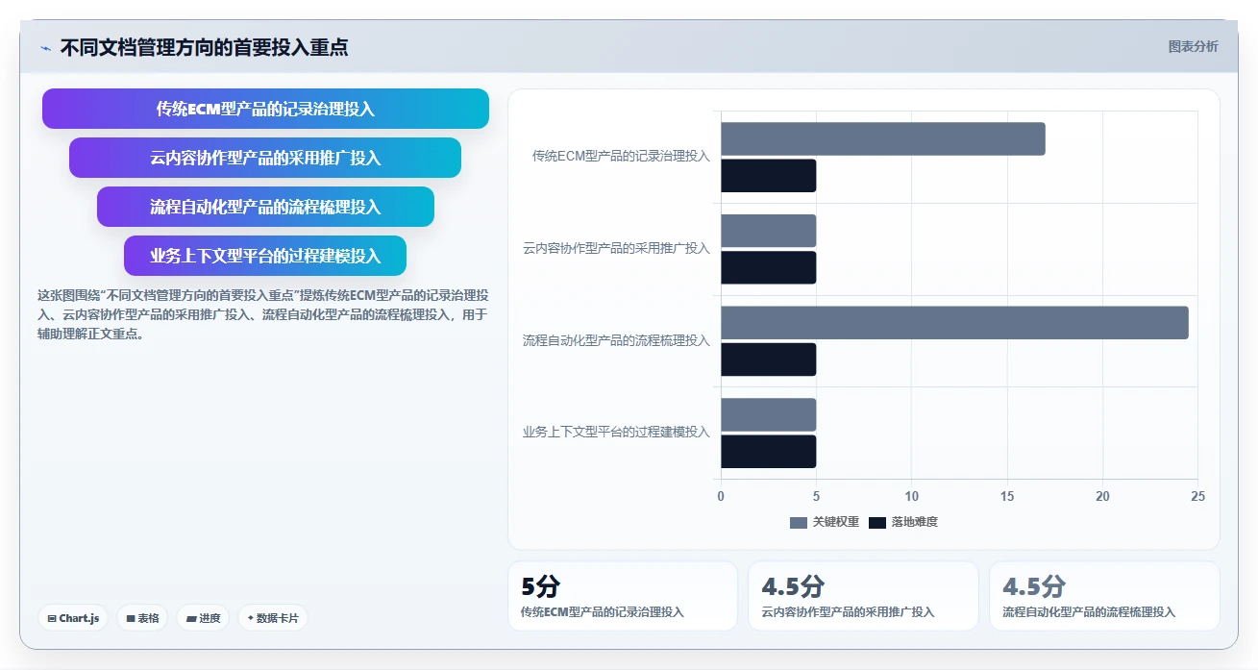
Task: Click the 不同文档管理方向的首要投入重点 title
Action: point(204,47)
